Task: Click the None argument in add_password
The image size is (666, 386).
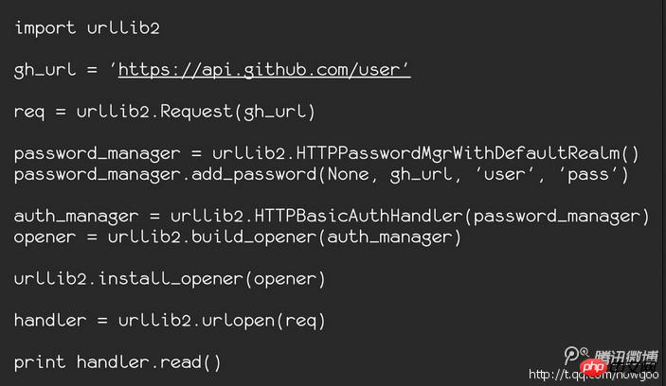Action: click(349, 174)
